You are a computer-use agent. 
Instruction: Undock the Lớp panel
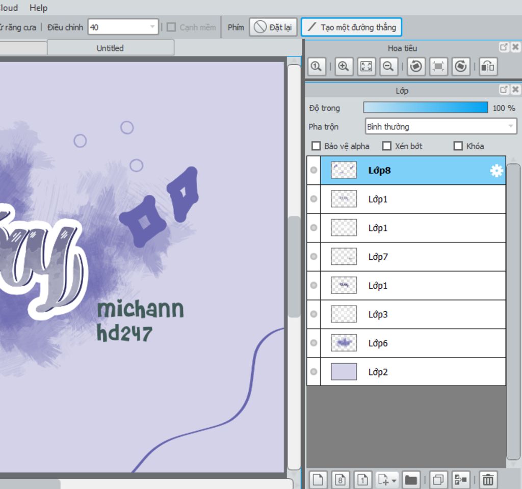point(504,90)
